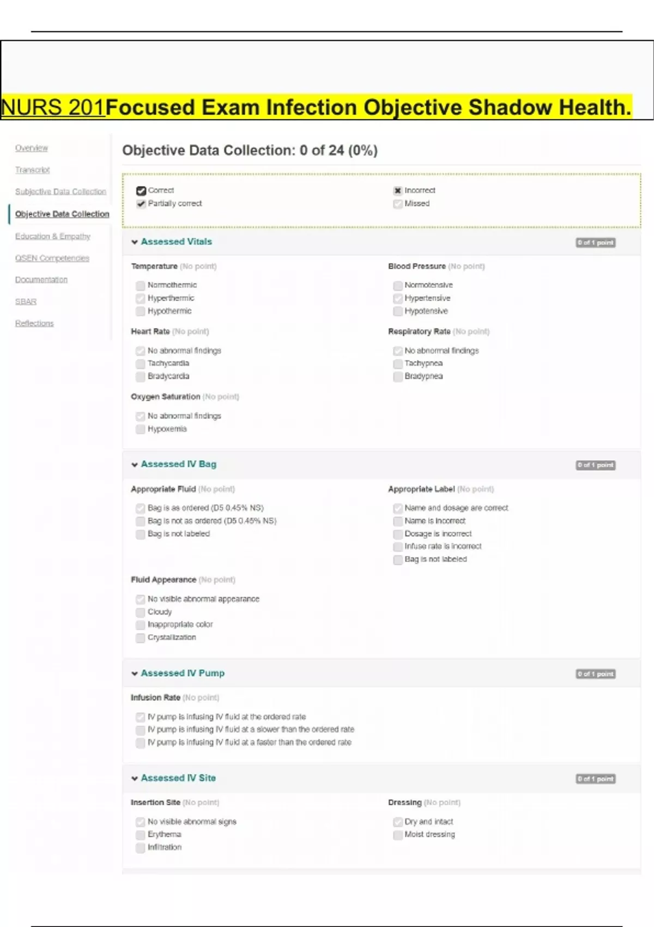
Task: Open the SBAR sidebar link
Action: tap(26, 302)
